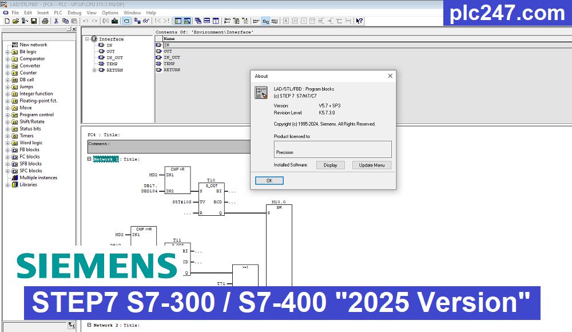
Task: Click the Help arrow question mark icon
Action: (359, 21)
